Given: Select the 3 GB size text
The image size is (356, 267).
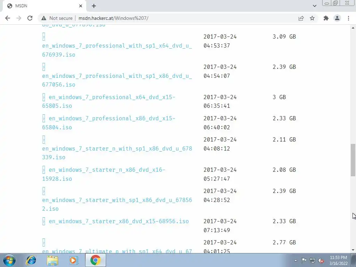Looking at the screenshot, I should click(279, 97).
